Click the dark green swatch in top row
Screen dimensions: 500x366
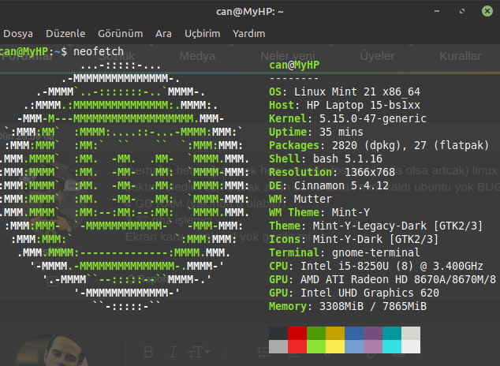[x=316, y=333]
